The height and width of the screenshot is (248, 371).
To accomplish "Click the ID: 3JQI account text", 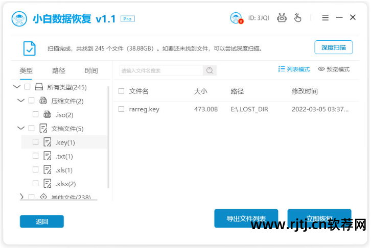I will click(259, 18).
